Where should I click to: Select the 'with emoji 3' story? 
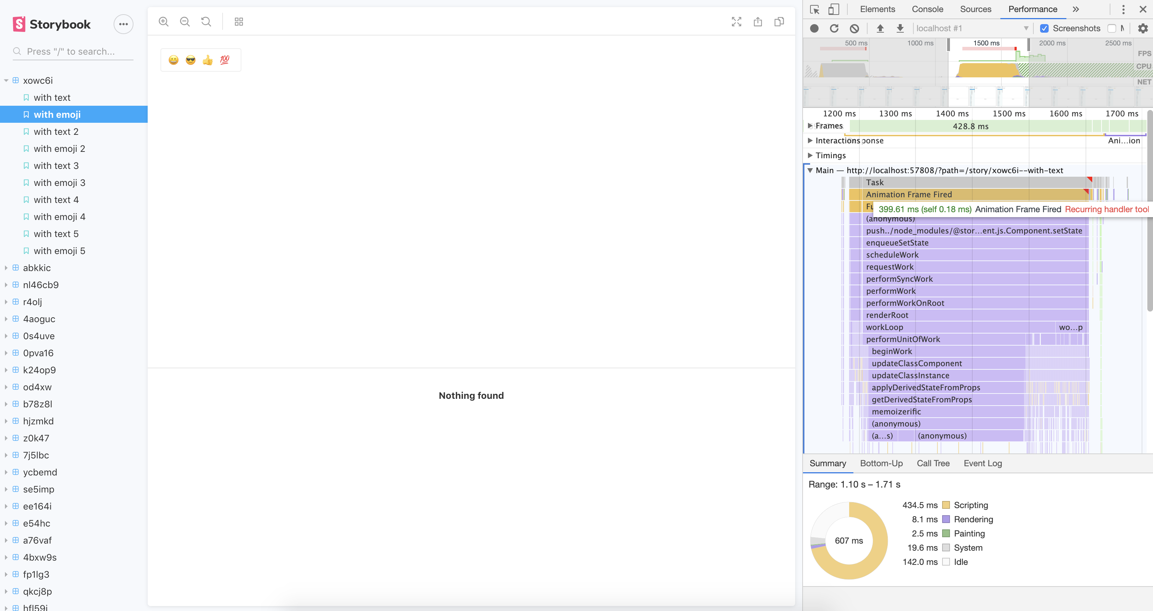click(59, 182)
